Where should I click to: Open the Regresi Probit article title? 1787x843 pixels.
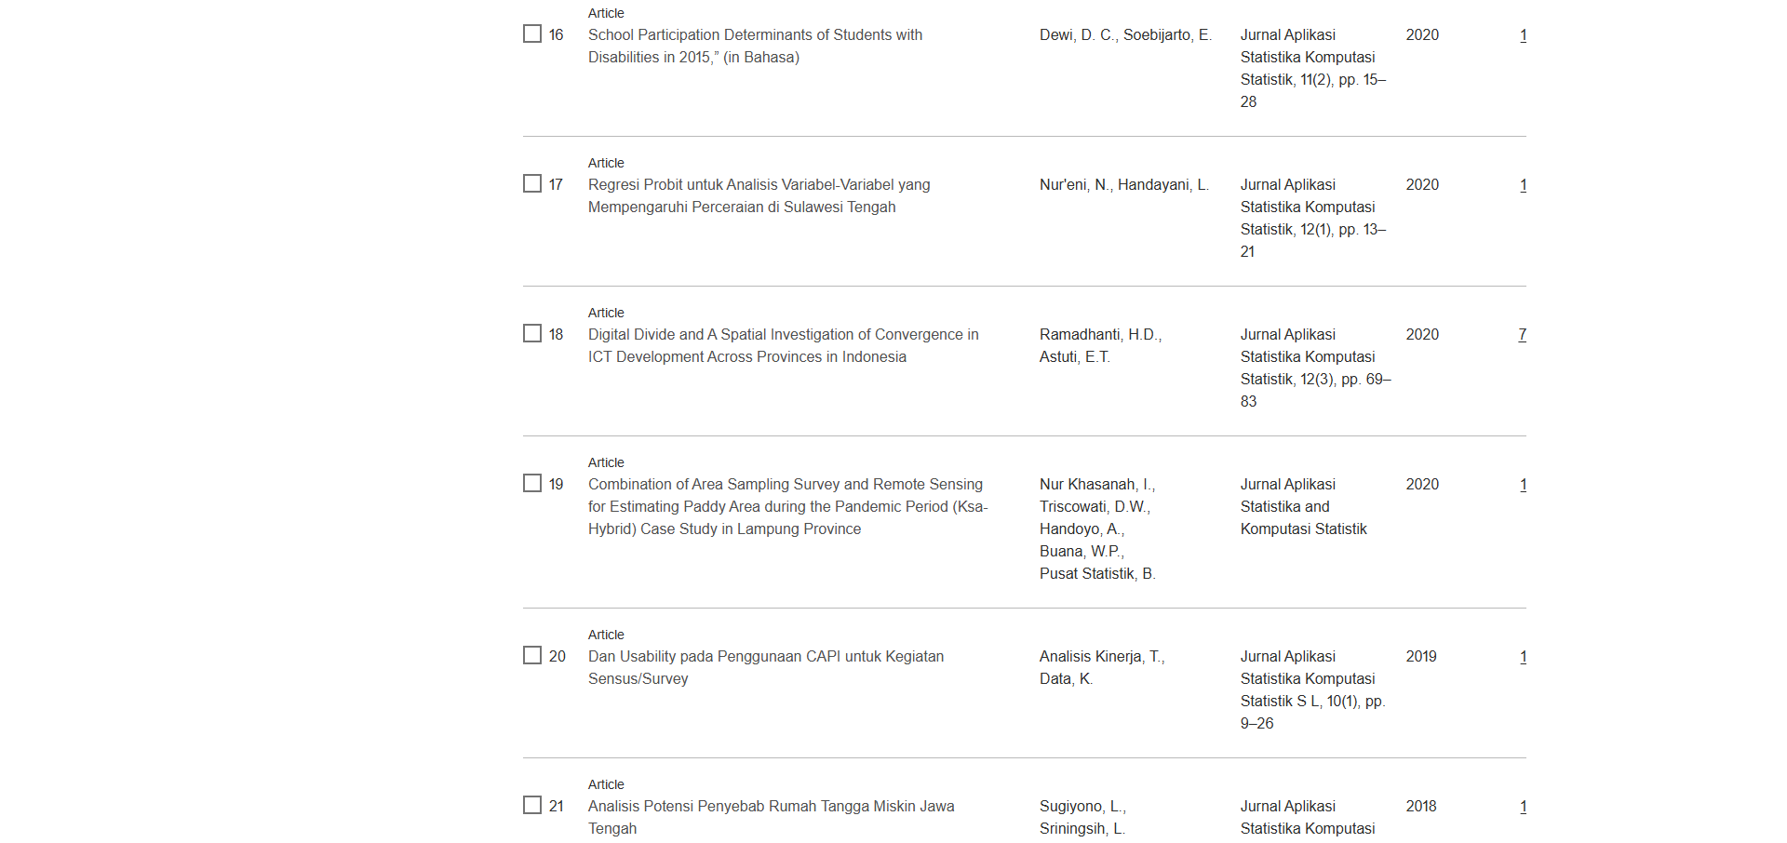click(759, 185)
